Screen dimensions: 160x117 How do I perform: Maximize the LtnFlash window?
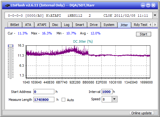[x=148, y=5]
